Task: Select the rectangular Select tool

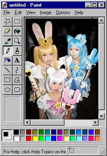Action: [x=17, y=21]
